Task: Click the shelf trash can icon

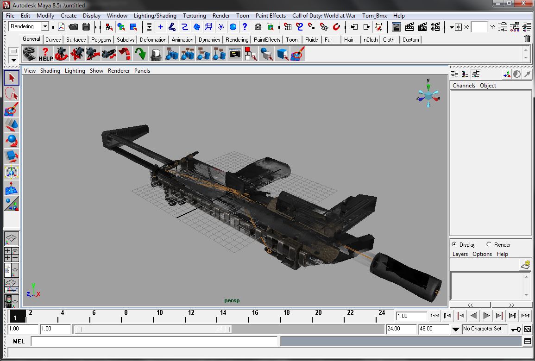Action: [x=527, y=39]
